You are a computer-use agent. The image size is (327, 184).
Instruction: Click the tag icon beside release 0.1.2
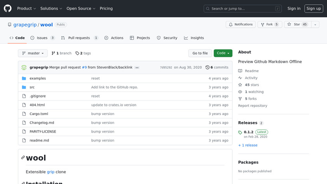pyautogui.click(x=240, y=133)
